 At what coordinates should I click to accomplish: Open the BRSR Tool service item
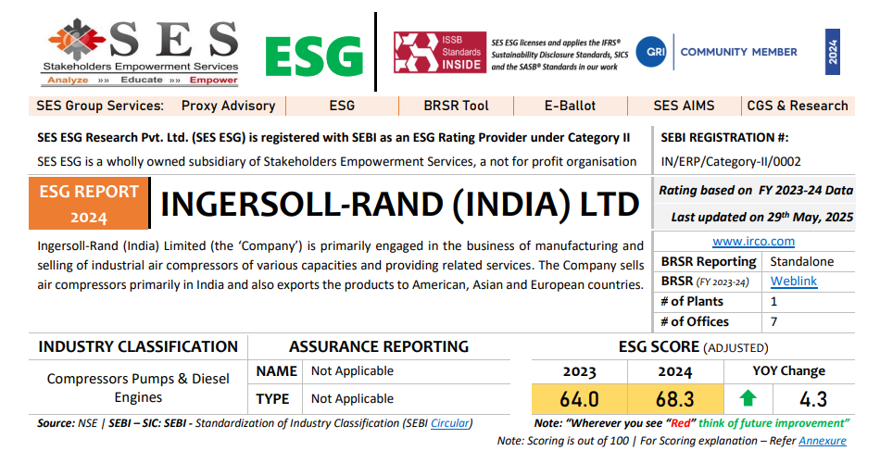pyautogui.click(x=457, y=106)
